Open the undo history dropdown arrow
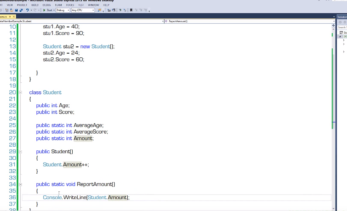Image resolution: width=347 pixels, height=211 pixels. [x=31, y=10]
